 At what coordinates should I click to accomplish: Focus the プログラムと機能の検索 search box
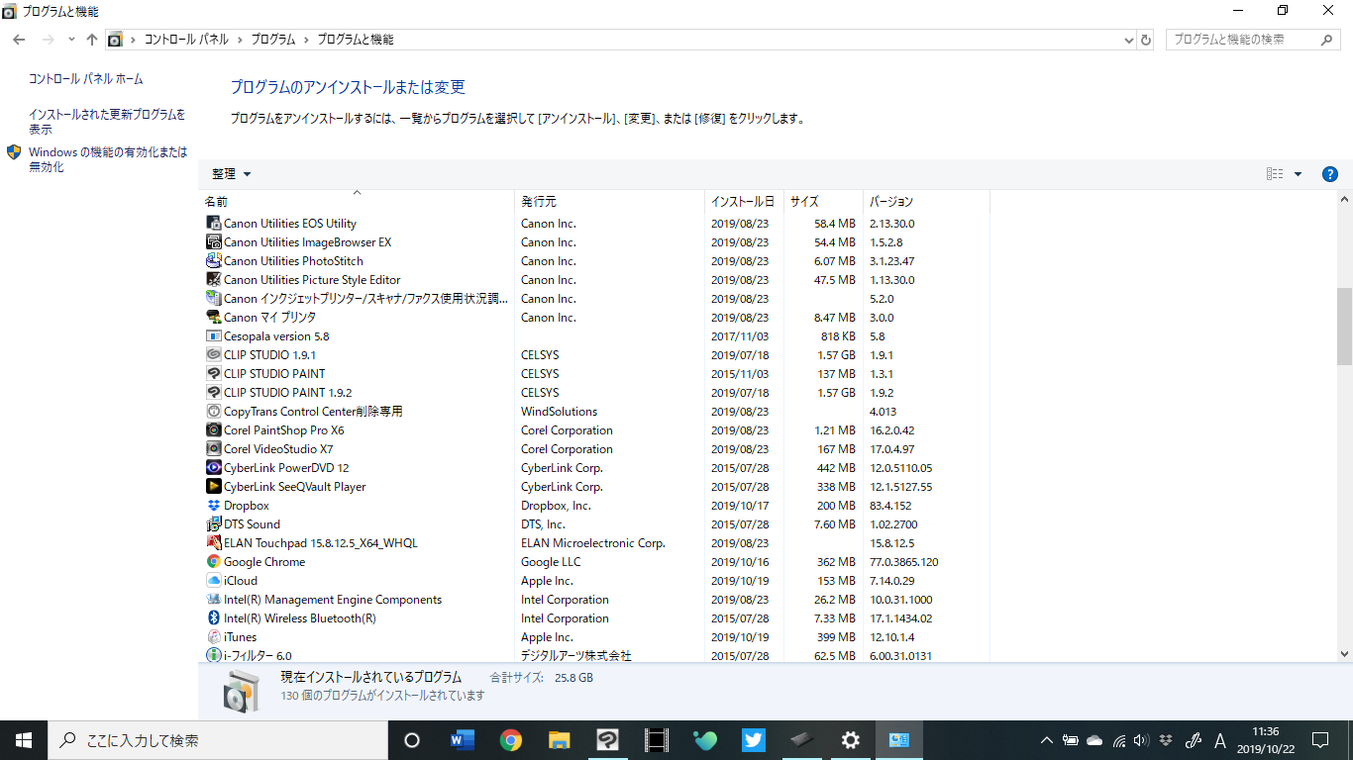(1244, 40)
